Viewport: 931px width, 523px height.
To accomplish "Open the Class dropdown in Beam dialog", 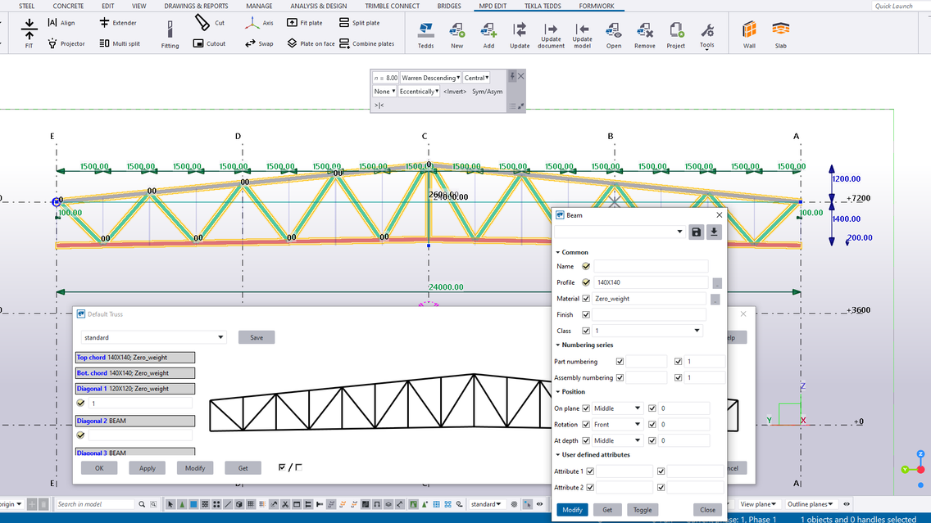I will [647, 331].
